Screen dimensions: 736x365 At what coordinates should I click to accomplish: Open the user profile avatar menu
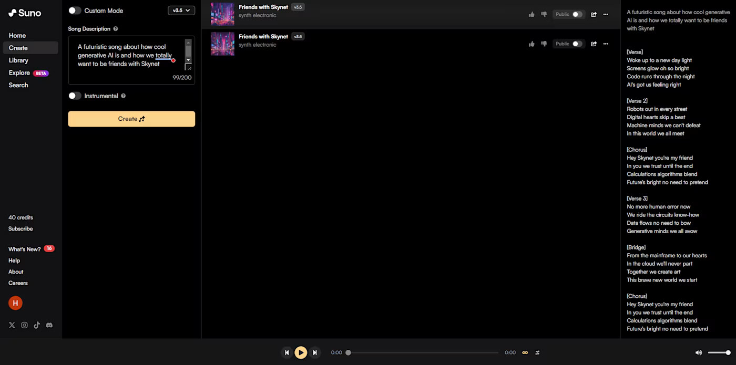pyautogui.click(x=15, y=303)
